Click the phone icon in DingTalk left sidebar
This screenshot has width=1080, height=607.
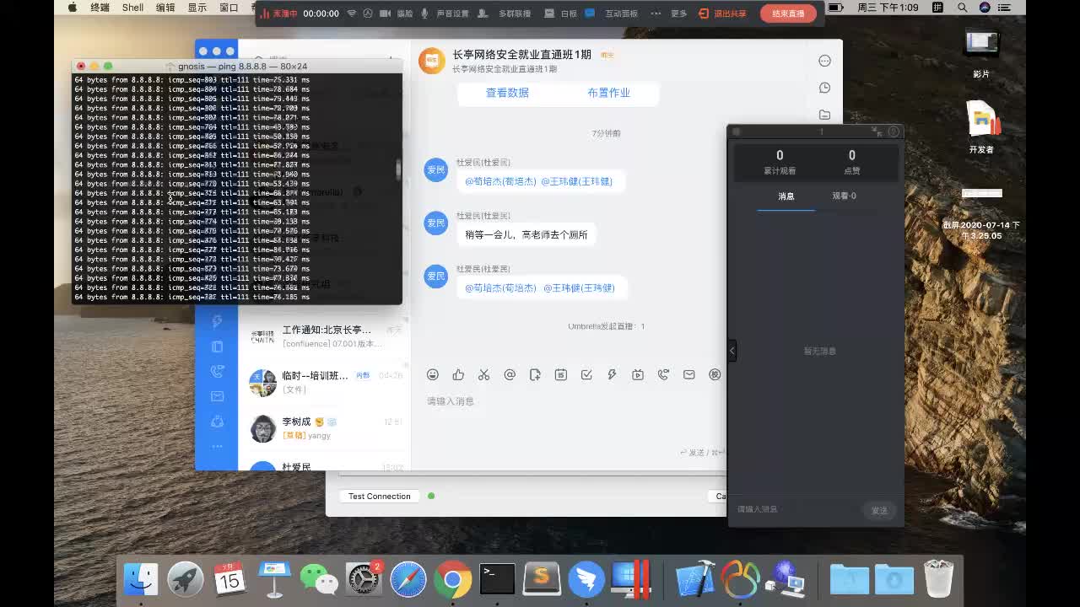[217, 371]
